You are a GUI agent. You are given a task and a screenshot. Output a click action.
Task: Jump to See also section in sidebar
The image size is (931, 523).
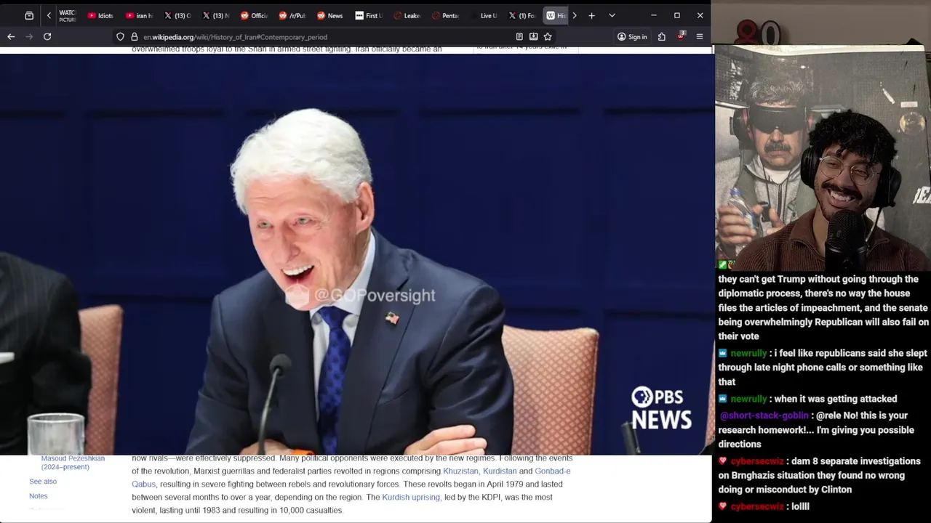43,482
